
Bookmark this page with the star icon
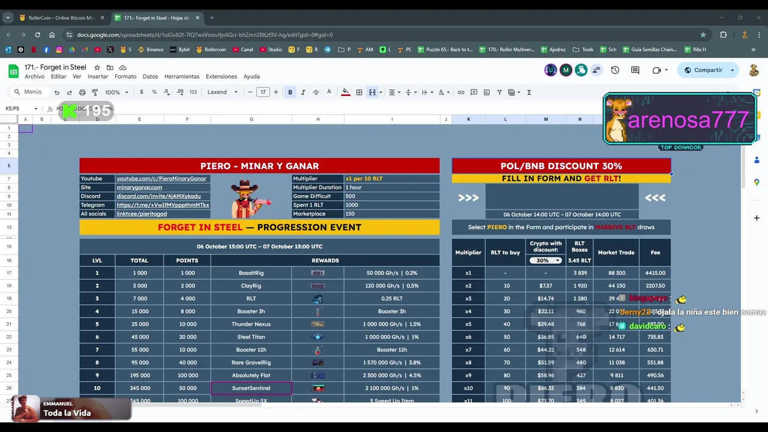(703, 35)
